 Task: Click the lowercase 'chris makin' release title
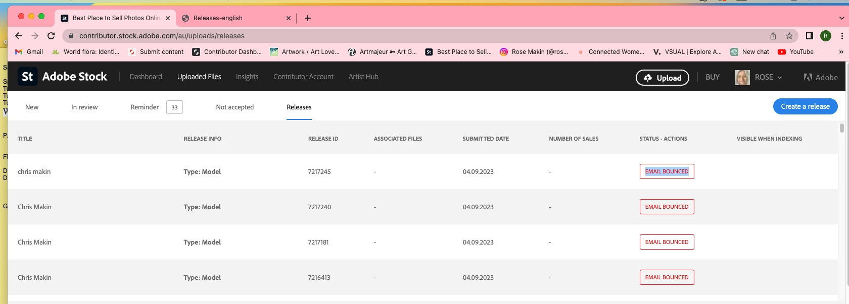[34, 172]
